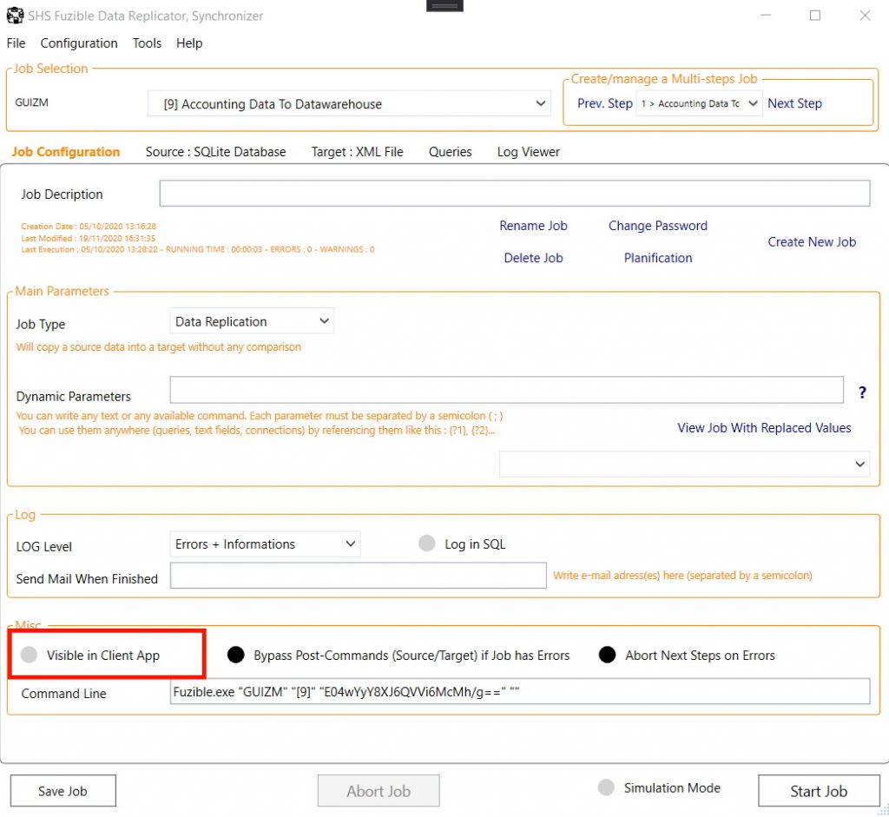This screenshot has height=817, width=889.
Task: Go to Prev. Step
Action: (604, 103)
